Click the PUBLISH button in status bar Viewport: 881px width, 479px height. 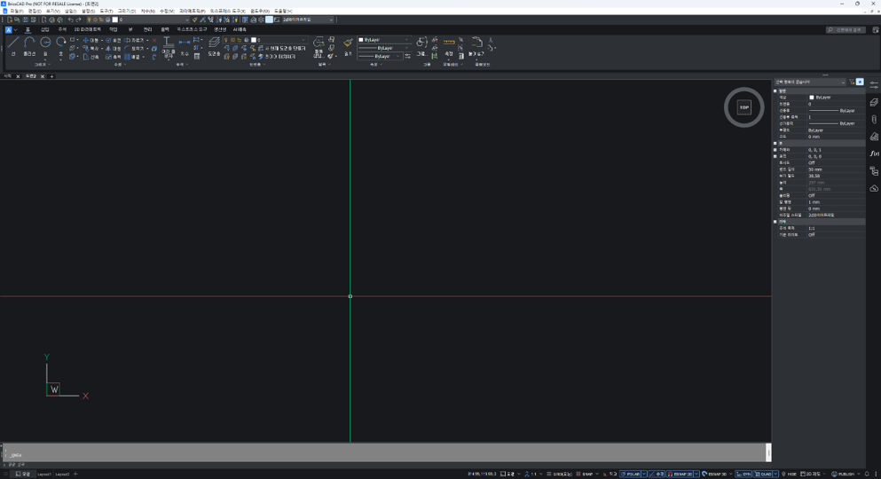[844, 474]
